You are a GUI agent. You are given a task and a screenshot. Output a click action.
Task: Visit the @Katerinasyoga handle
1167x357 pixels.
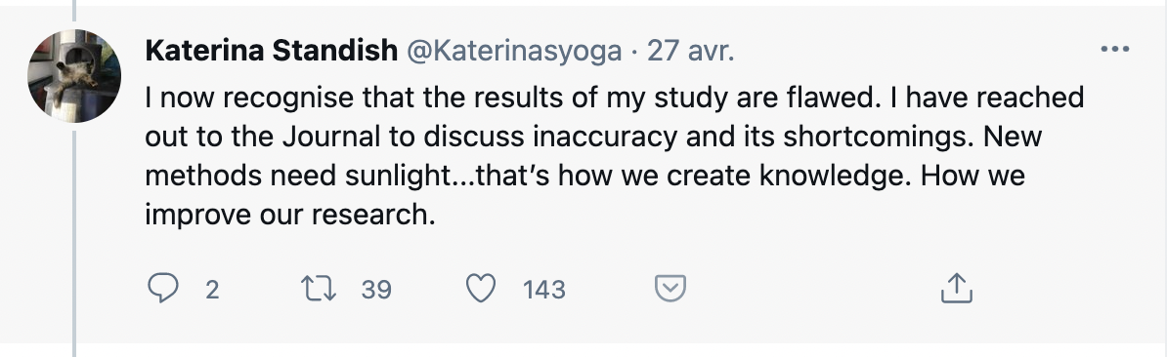pyautogui.click(x=513, y=51)
